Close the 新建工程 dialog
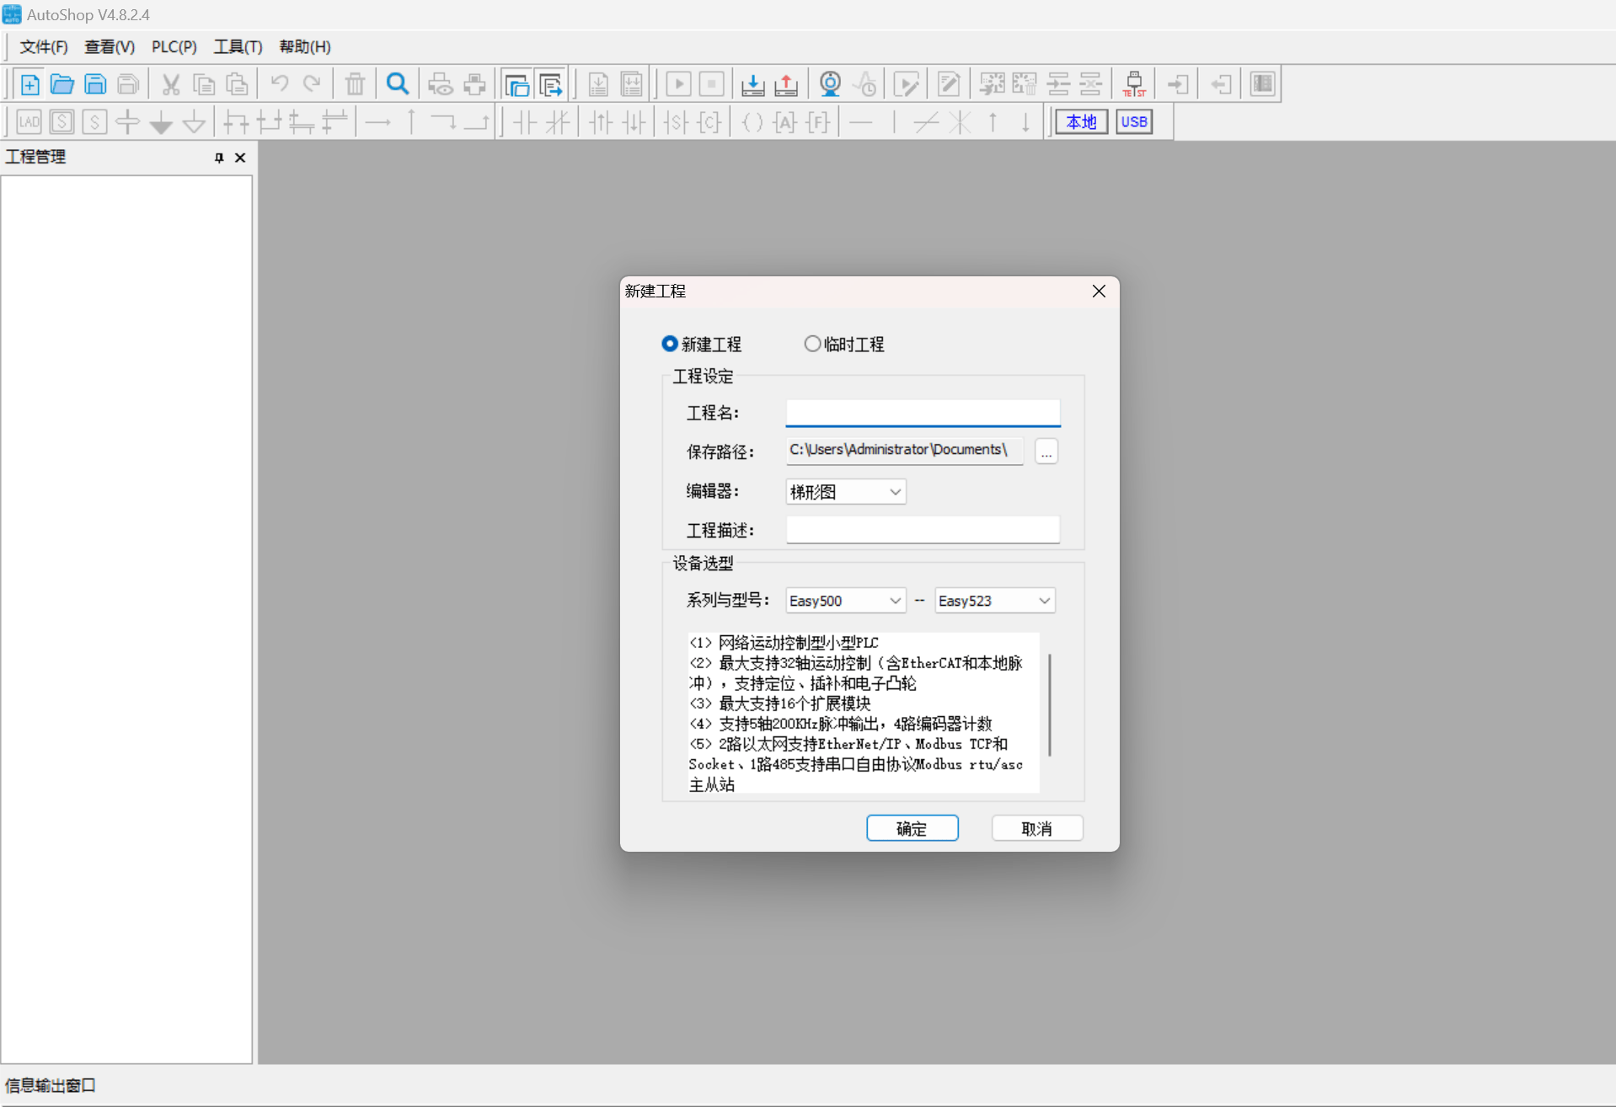Viewport: 1616px width, 1107px height. click(x=1099, y=291)
